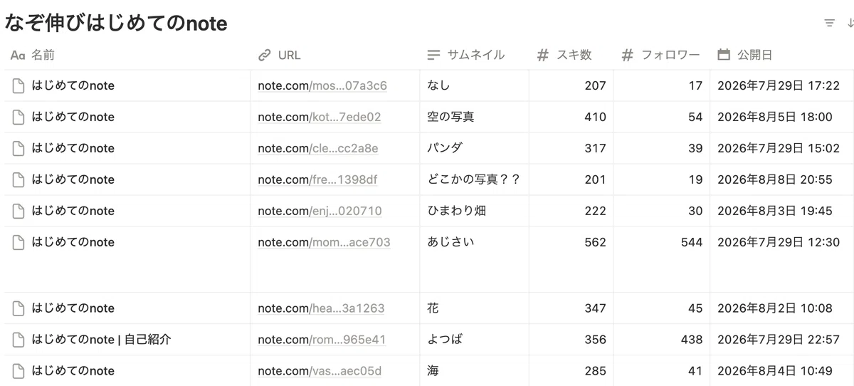
Task: Select the パンダ thumbnail cell
Action: tap(475, 148)
